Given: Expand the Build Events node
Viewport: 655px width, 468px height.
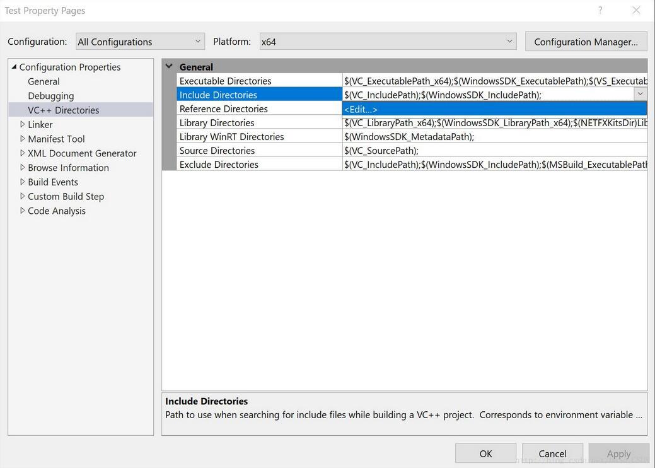Looking at the screenshot, I should point(22,182).
